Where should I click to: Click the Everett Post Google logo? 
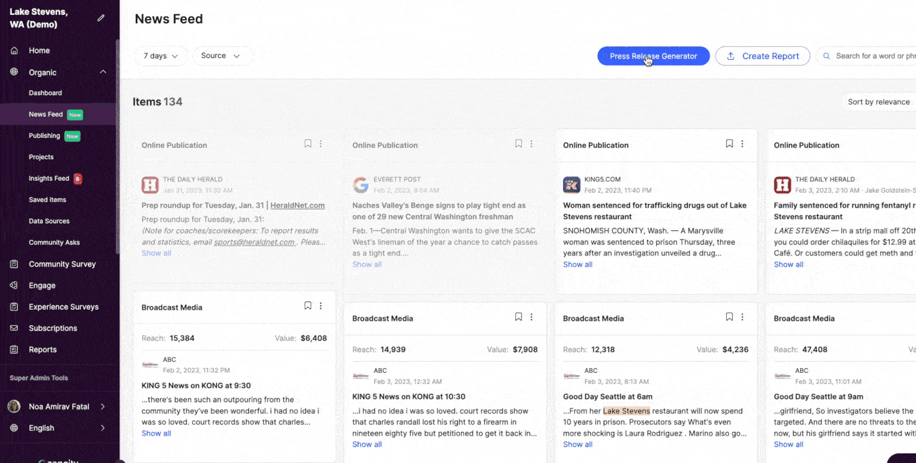(361, 185)
